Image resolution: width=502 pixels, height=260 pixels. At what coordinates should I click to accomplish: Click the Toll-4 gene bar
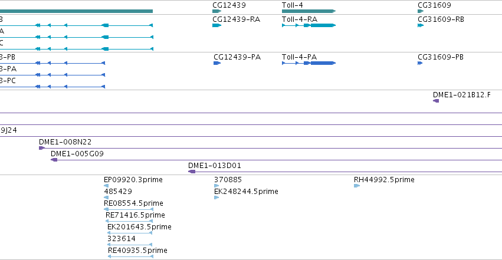coord(309,11)
